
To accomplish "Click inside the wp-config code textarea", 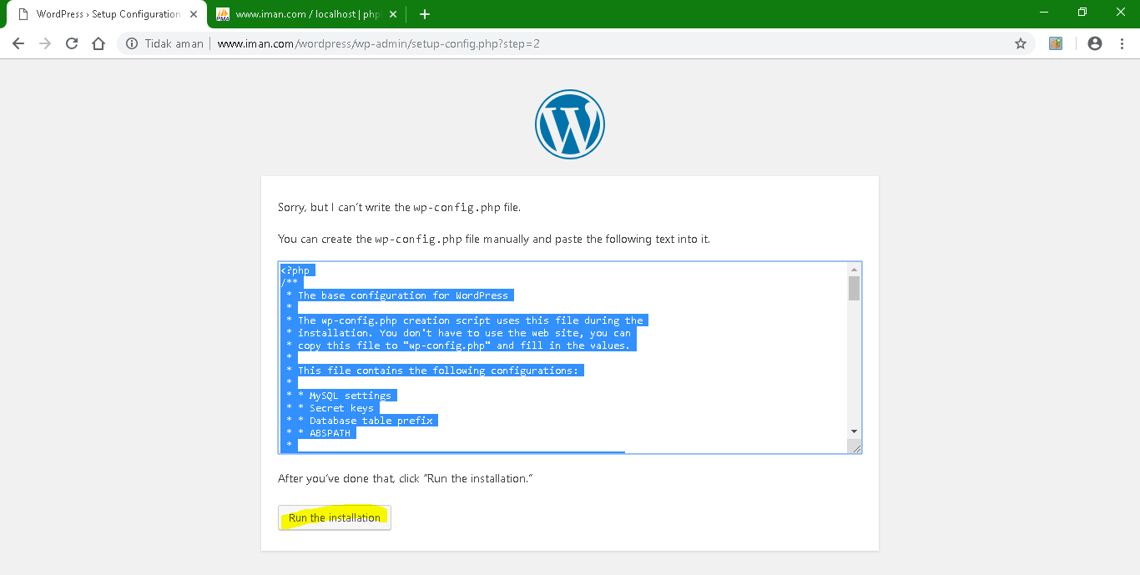I will [563, 357].
